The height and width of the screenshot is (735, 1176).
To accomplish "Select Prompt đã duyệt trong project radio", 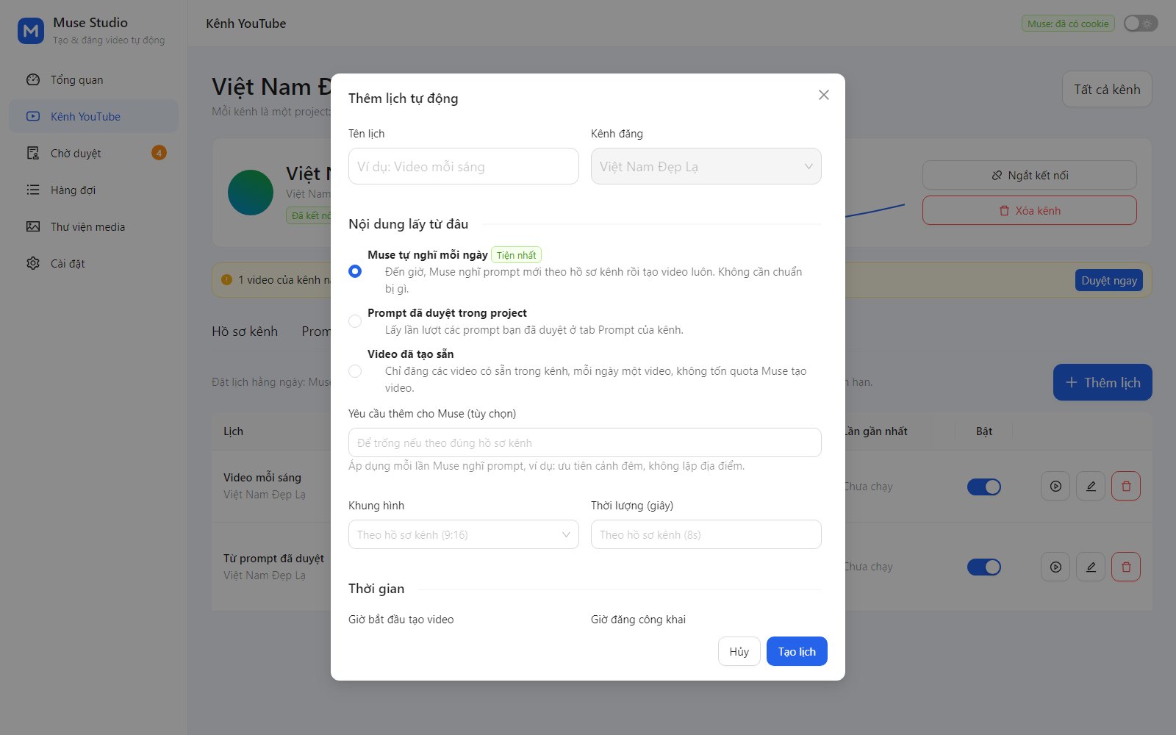I will coord(355,321).
